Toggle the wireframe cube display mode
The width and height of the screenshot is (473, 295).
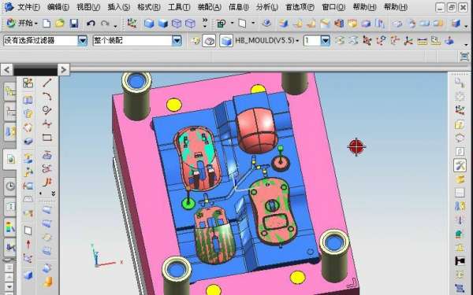[177, 23]
